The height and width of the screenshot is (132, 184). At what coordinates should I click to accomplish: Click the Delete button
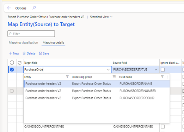click(x=29, y=53)
